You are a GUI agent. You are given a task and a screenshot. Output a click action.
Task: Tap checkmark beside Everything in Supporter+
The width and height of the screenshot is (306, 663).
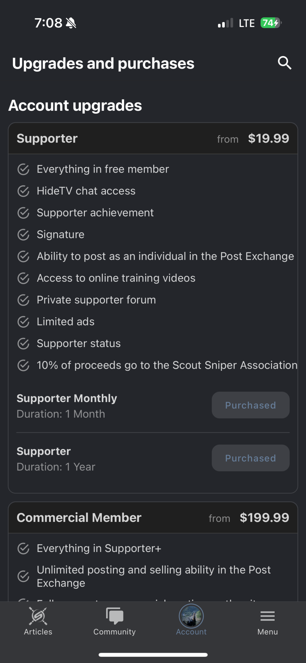tap(23, 548)
